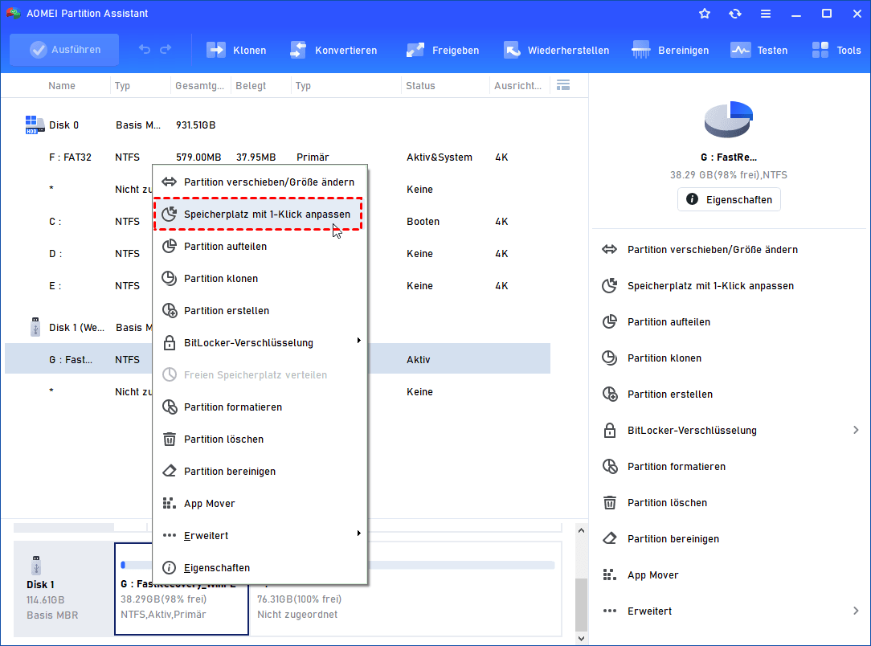Click App Mover icon in right panel
The width and height of the screenshot is (871, 646).
tap(609, 575)
